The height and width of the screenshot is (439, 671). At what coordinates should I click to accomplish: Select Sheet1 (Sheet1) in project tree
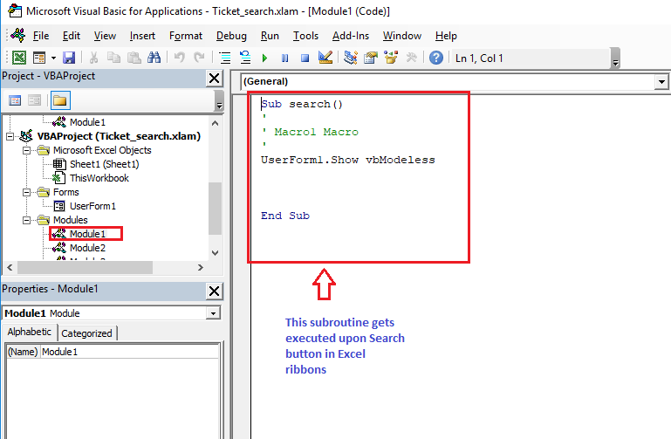click(105, 164)
